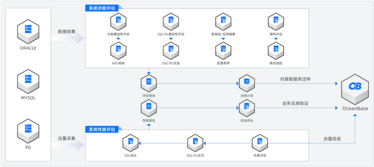Select the 系统功能评估 tab label
This screenshot has width=374, height=167.
coord(102,7)
